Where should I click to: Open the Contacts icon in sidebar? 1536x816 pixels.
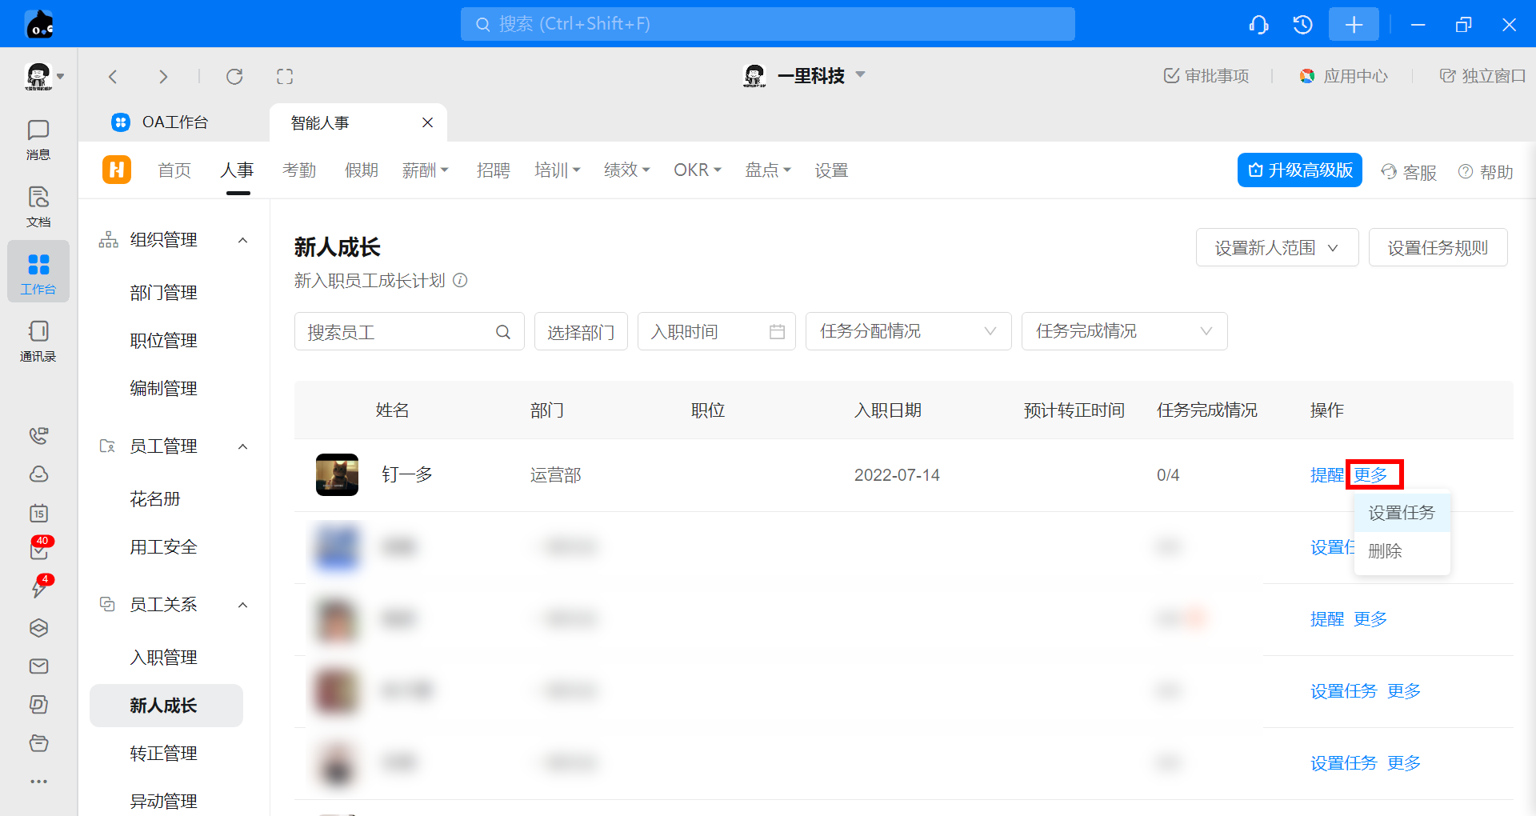[x=38, y=341]
